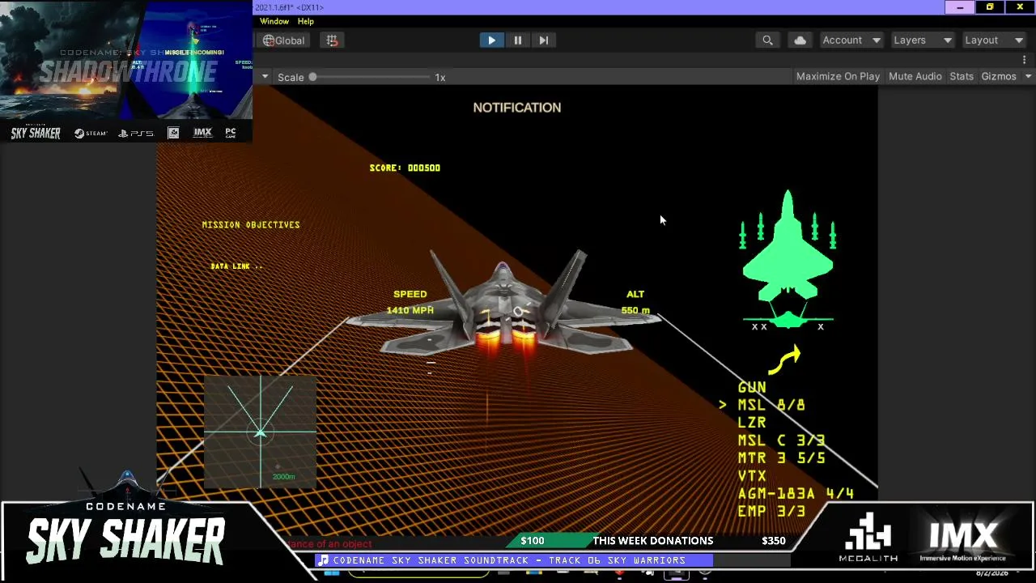The image size is (1036, 583).
Task: Click the yellow curved arrow icon
Action: pos(783,360)
